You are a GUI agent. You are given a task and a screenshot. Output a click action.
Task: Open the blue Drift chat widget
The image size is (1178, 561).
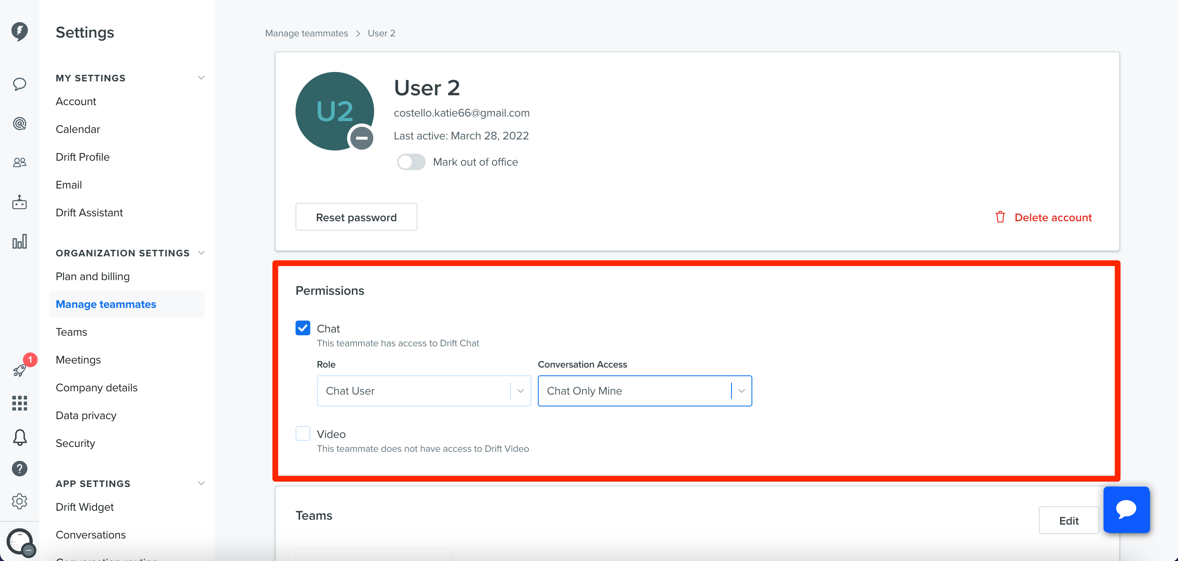(1126, 509)
